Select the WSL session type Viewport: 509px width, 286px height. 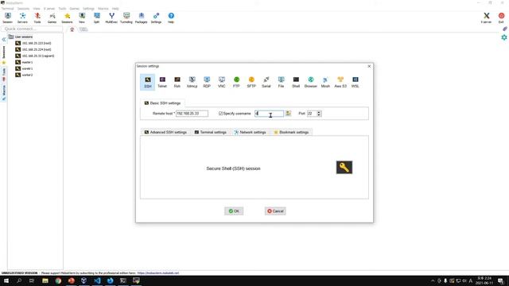click(x=356, y=82)
